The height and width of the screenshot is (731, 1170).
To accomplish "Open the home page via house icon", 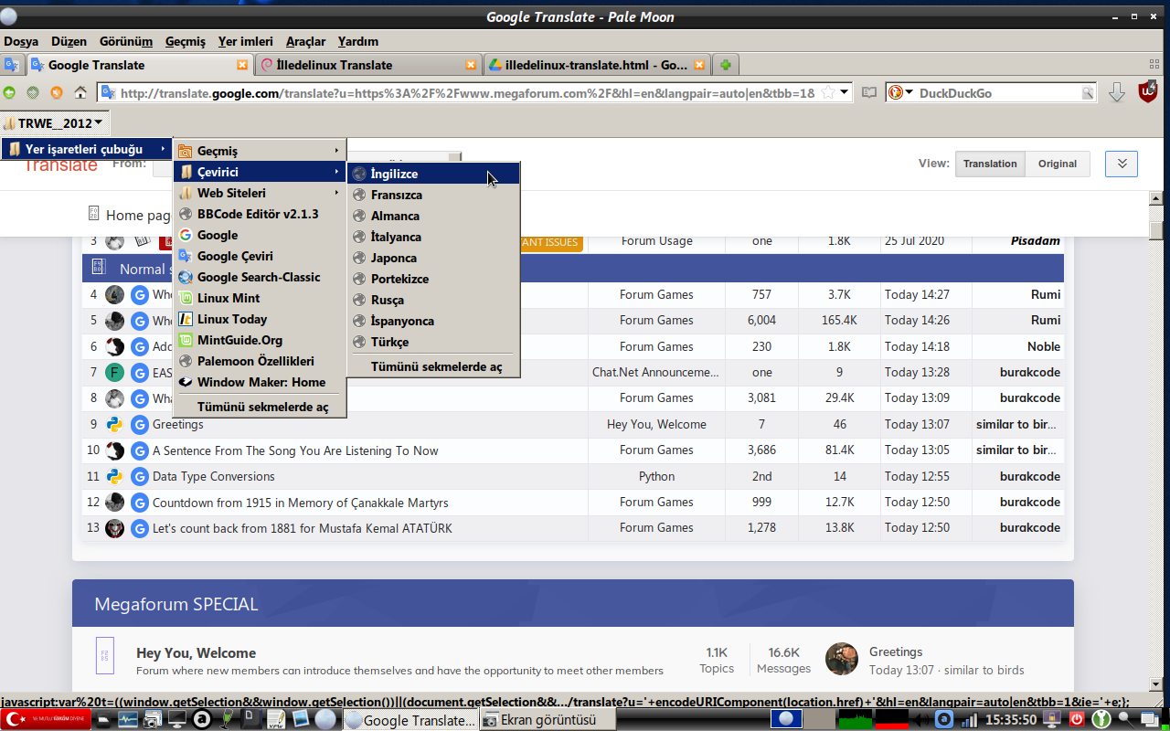I will [80, 92].
